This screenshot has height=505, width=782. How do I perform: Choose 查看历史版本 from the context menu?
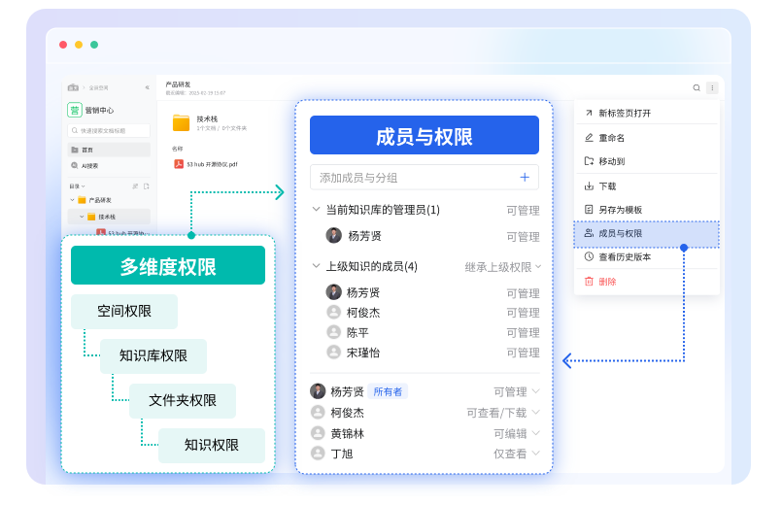coord(646,256)
